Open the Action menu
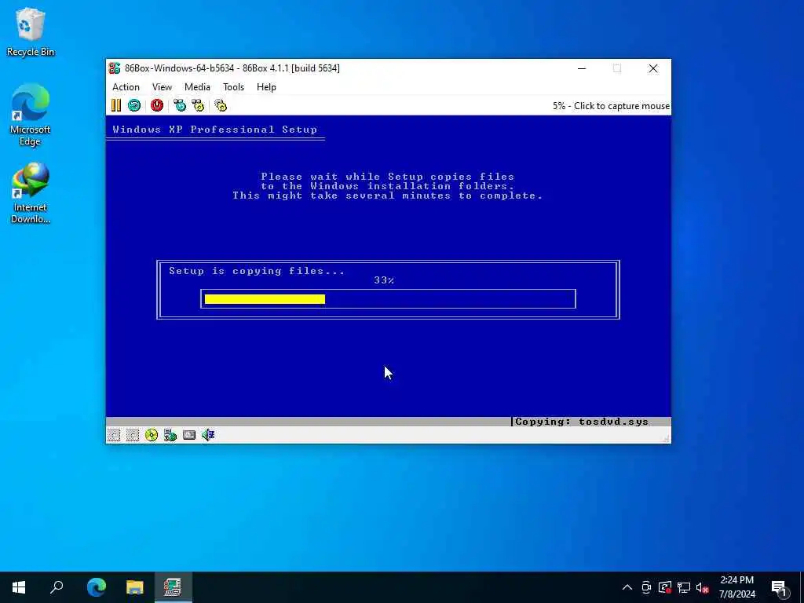804x603 pixels. [x=126, y=87]
